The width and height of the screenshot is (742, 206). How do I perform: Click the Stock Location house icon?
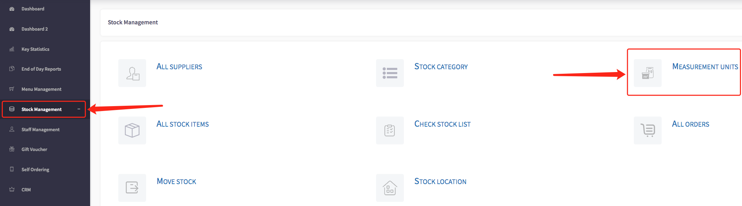coord(390,188)
